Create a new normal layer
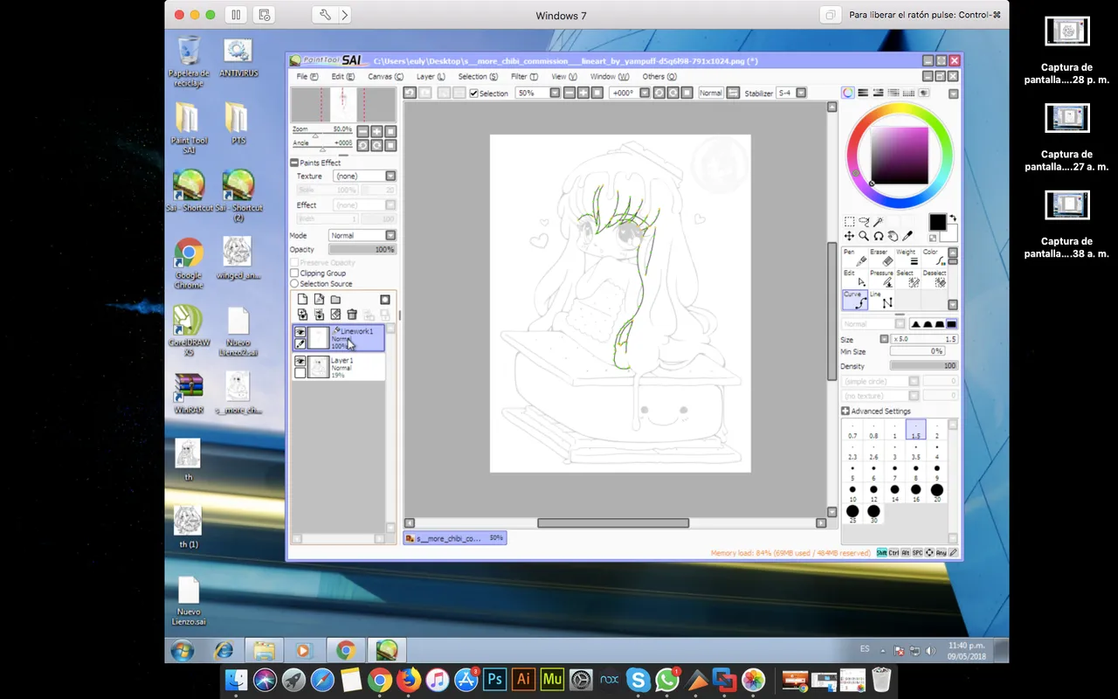The image size is (1118, 699). [x=302, y=300]
